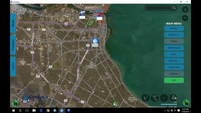Toggle the bottom-right green unlock icon

pyautogui.click(x=186, y=103)
